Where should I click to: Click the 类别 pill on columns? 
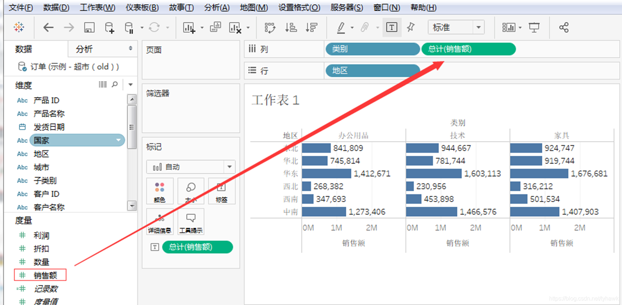pyautogui.click(x=372, y=49)
